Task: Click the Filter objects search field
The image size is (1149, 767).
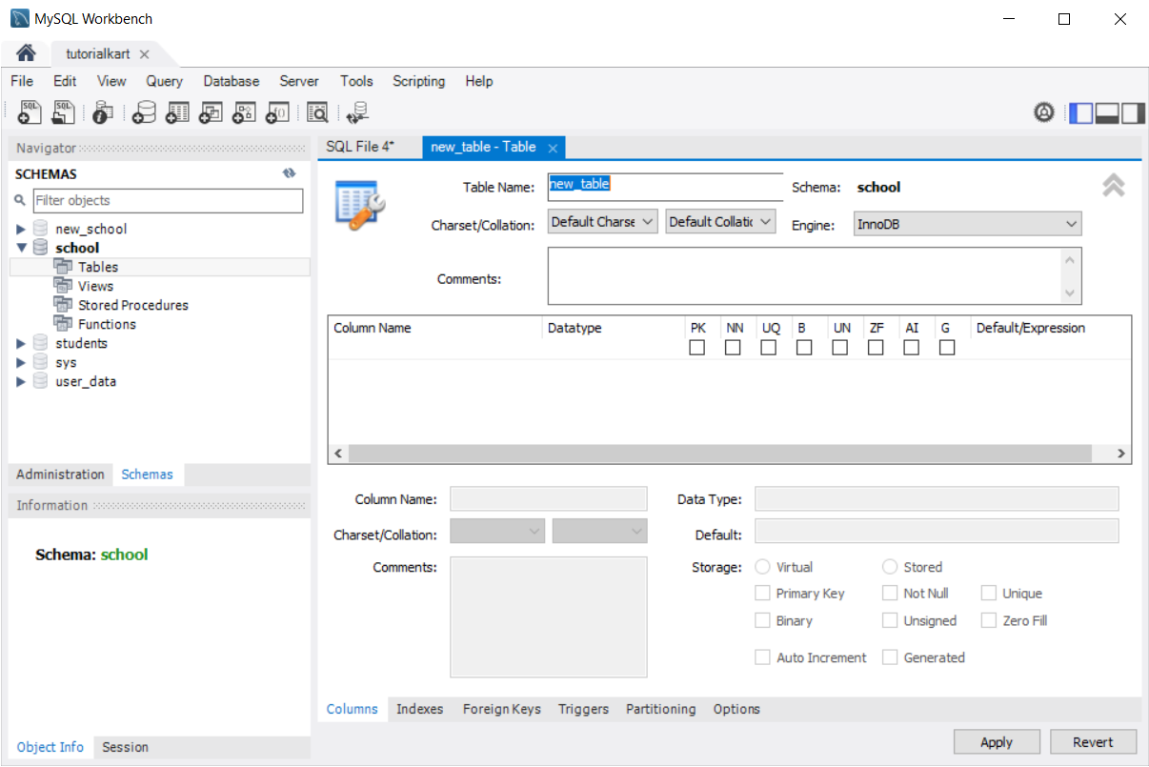Action: [169, 201]
